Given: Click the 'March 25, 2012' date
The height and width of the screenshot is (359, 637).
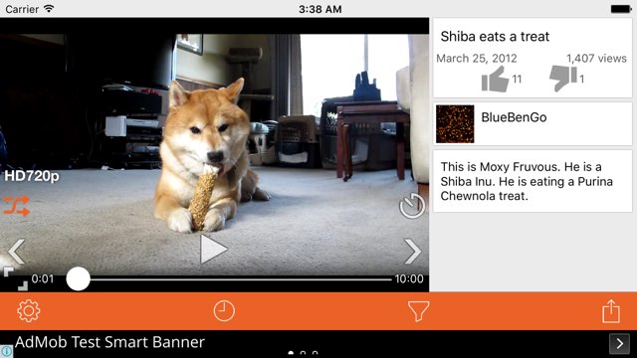Looking at the screenshot, I should pos(477,59).
